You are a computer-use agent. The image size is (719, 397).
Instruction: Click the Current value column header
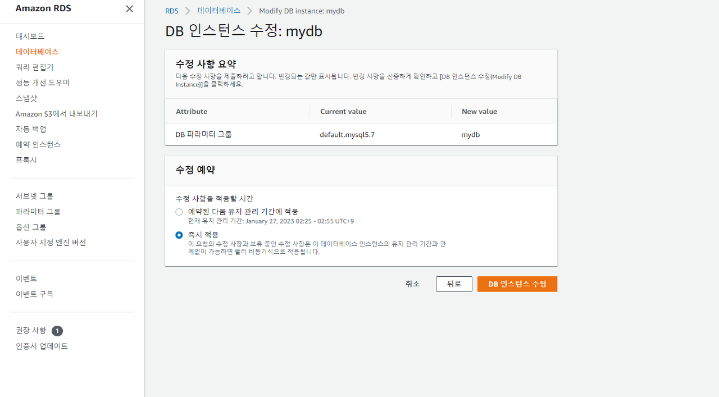pyautogui.click(x=343, y=111)
